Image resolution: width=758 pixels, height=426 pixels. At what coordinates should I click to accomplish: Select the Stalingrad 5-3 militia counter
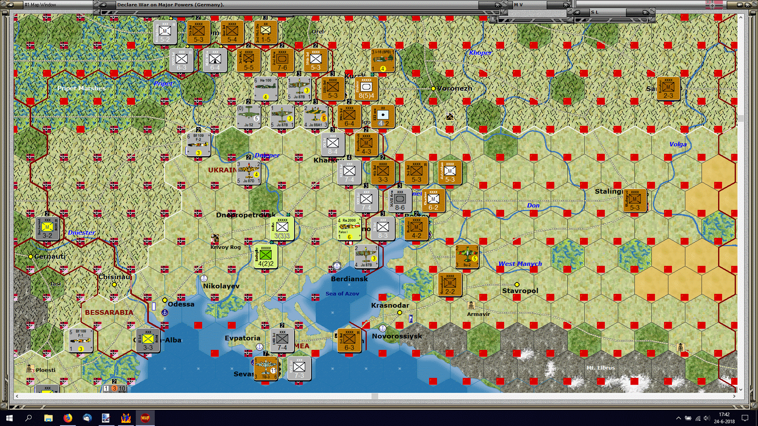coord(635,200)
